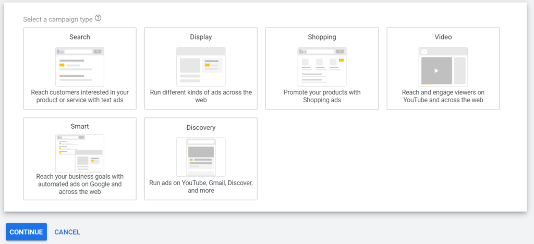Choose the Smart card title
The width and height of the screenshot is (534, 244).
[80, 126]
